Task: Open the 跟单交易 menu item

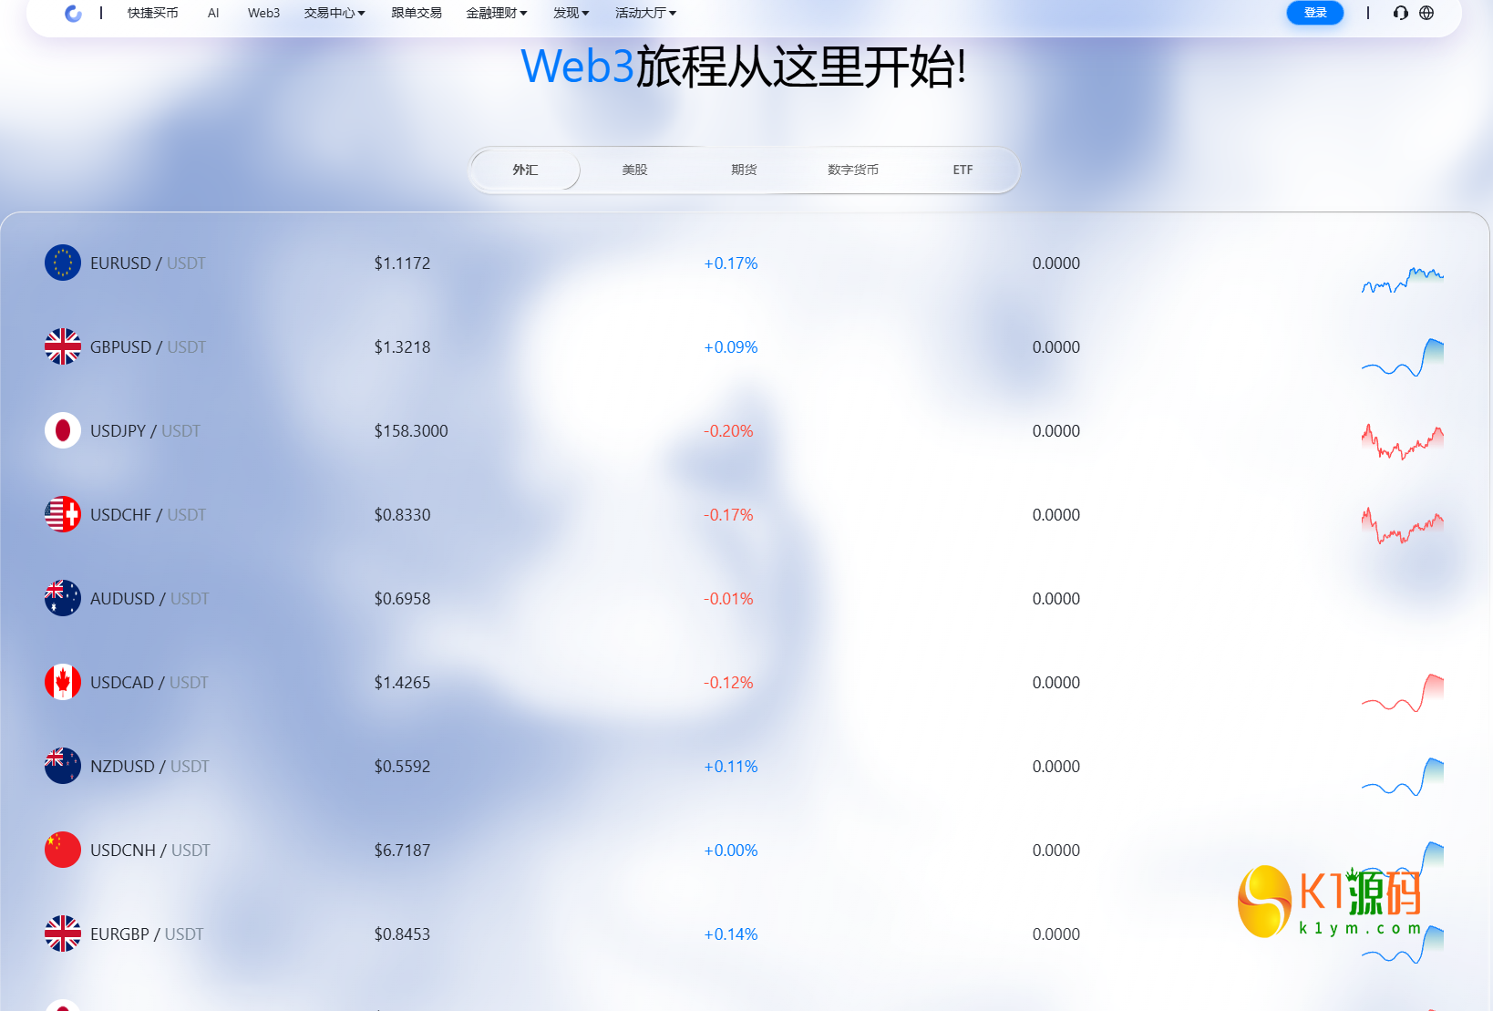Action: (x=417, y=13)
